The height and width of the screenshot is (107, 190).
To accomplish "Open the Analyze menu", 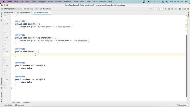I will pyautogui.click(x=58, y=1).
